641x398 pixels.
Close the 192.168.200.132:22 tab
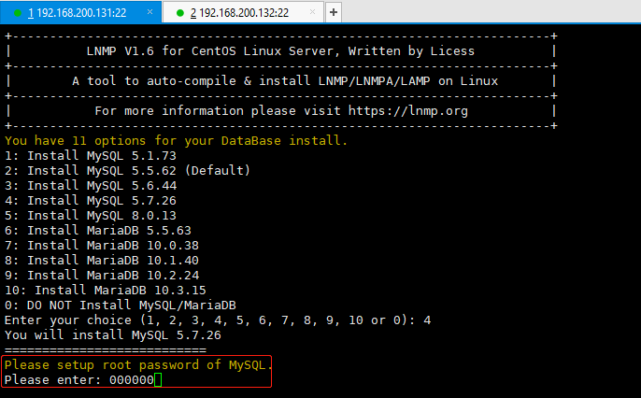(x=312, y=12)
